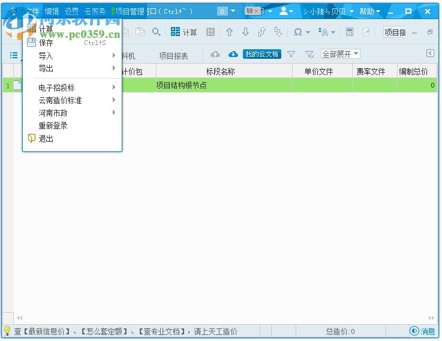Open the 编辑 menu
This screenshot has width=442, height=341.
(x=52, y=11)
